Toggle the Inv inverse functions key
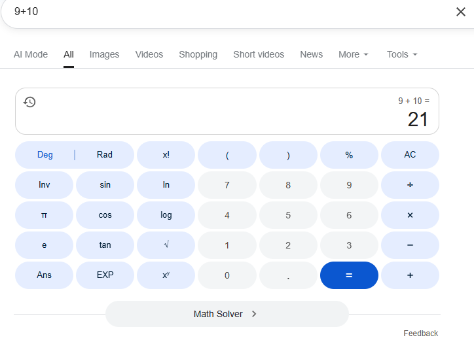The image size is (474, 359). [45, 185]
